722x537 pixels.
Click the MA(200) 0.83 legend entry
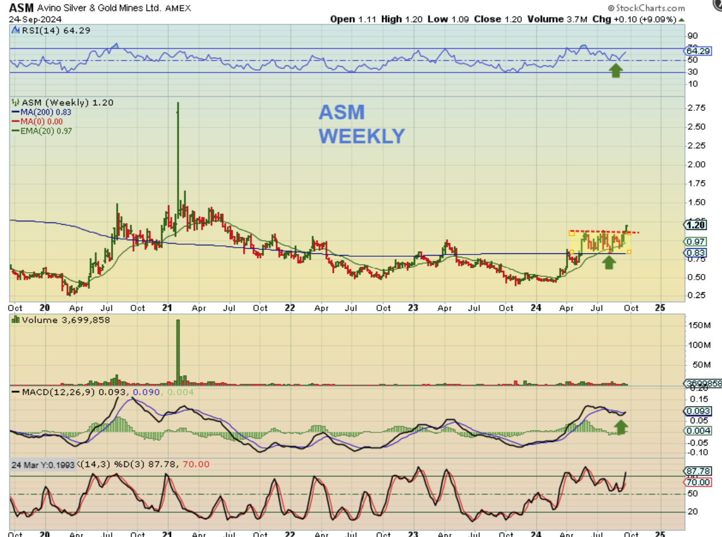38,112
